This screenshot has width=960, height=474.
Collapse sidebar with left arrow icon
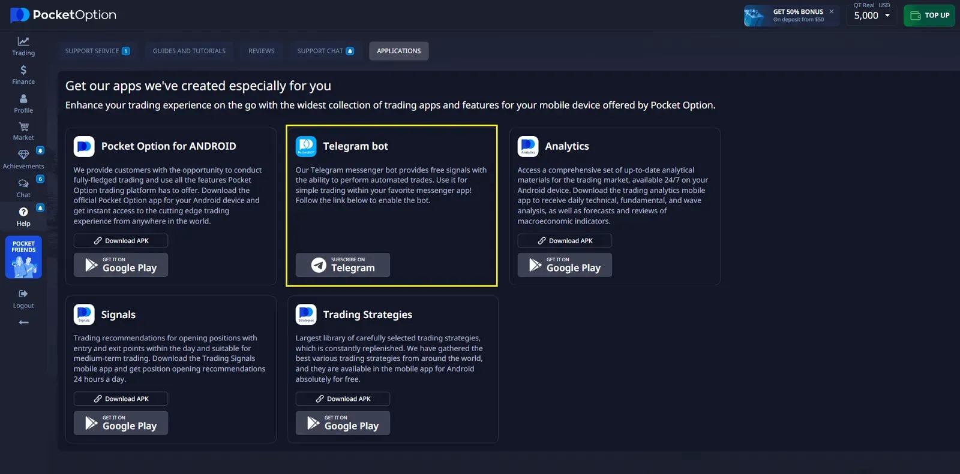(23, 322)
